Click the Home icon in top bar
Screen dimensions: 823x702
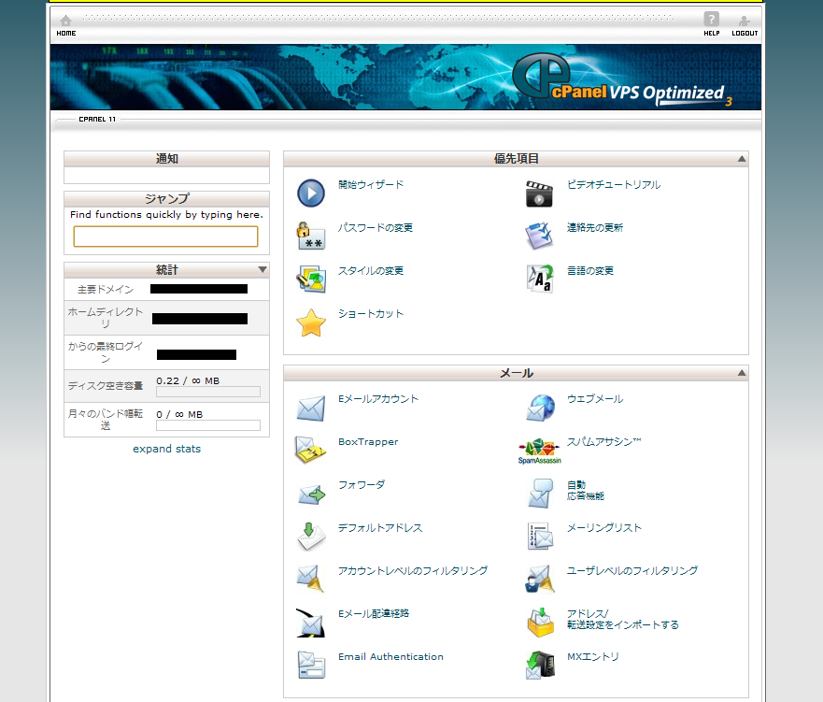tap(65, 21)
